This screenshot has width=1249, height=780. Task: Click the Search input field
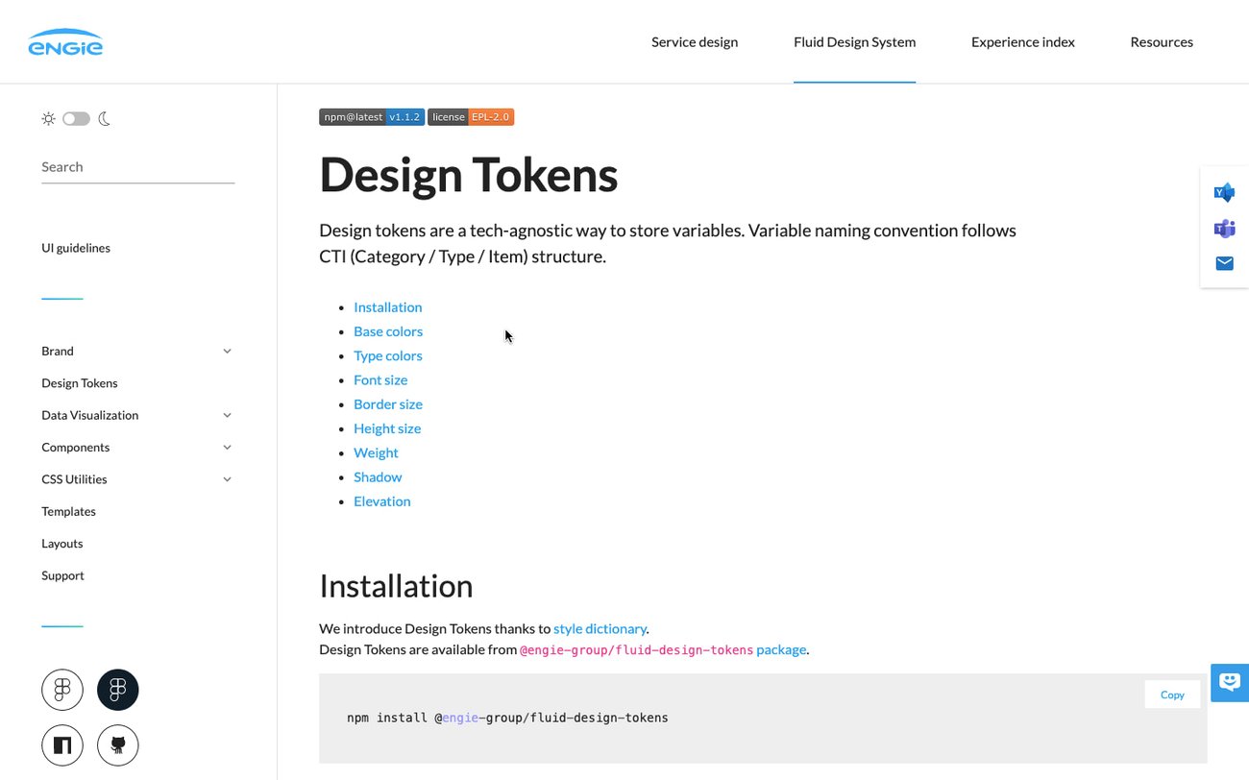click(137, 166)
